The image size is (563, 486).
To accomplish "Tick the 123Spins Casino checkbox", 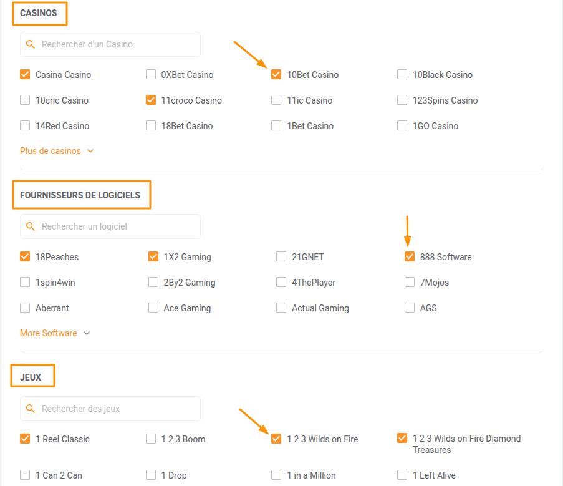I will click(402, 100).
